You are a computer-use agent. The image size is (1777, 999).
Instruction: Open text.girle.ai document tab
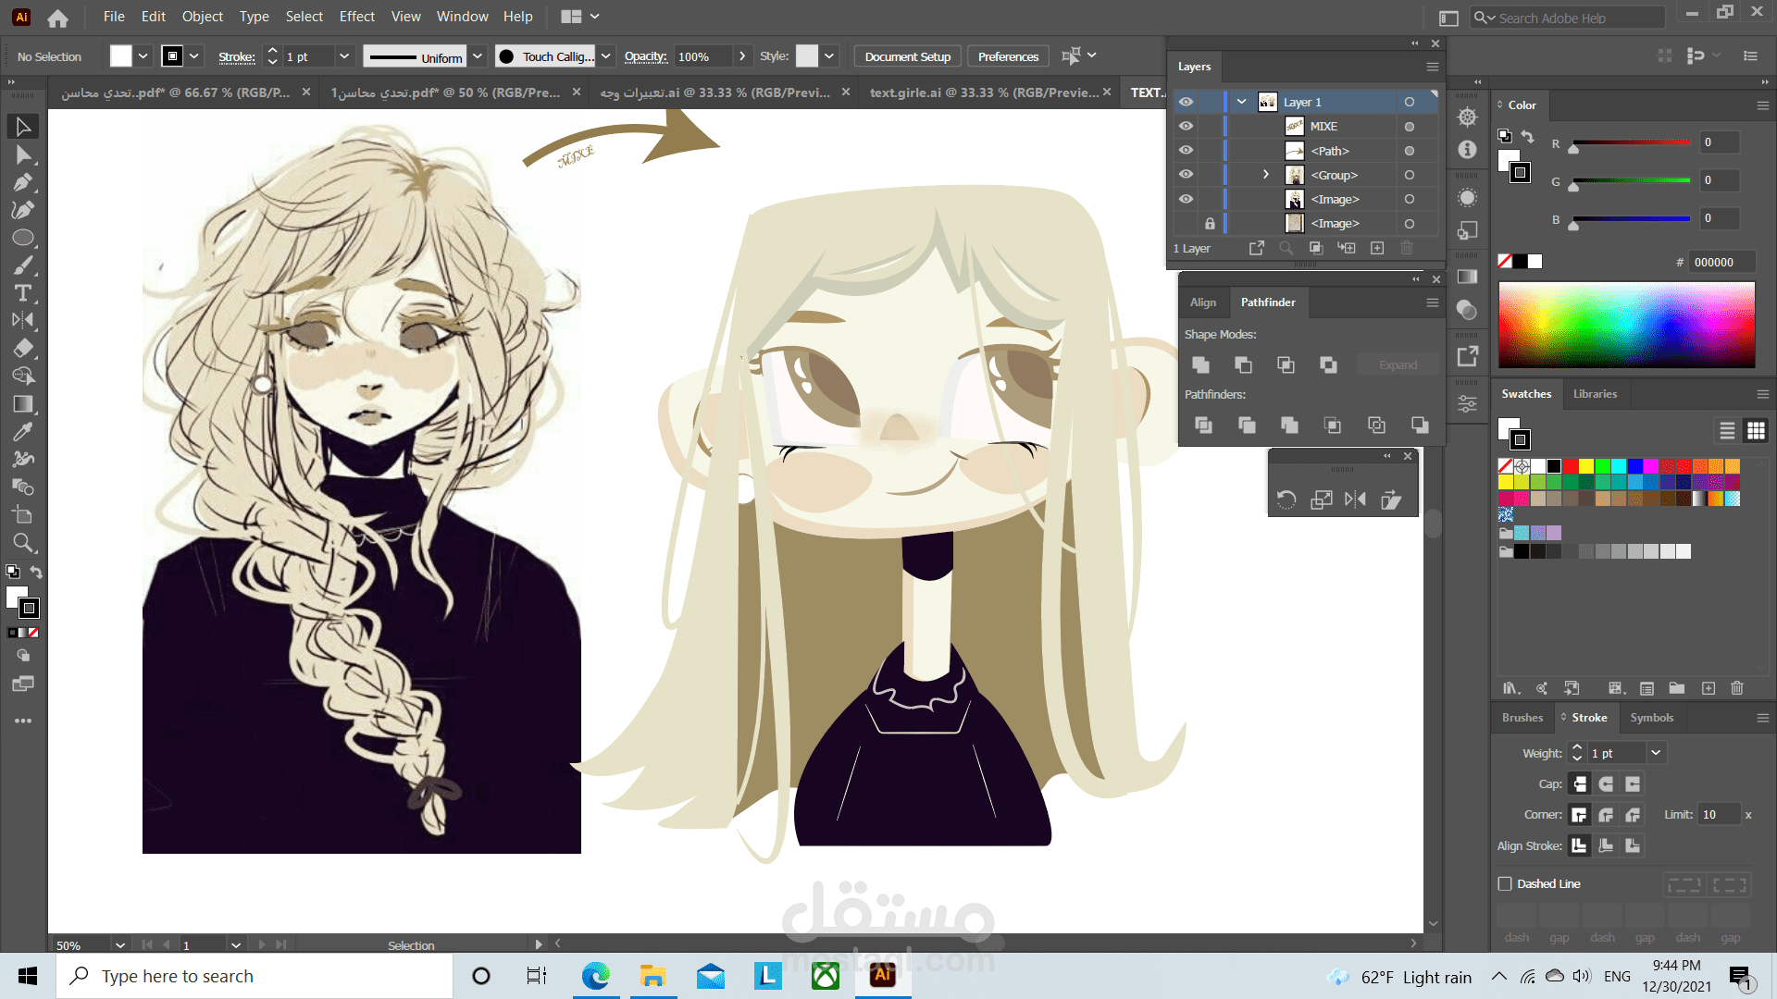(x=984, y=92)
